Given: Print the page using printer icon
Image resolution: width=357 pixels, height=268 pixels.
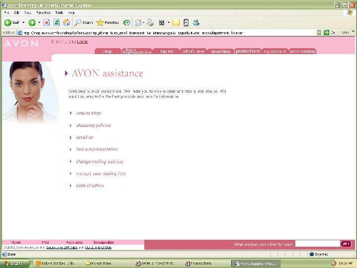Looking at the screenshot, I should (x=150, y=22).
